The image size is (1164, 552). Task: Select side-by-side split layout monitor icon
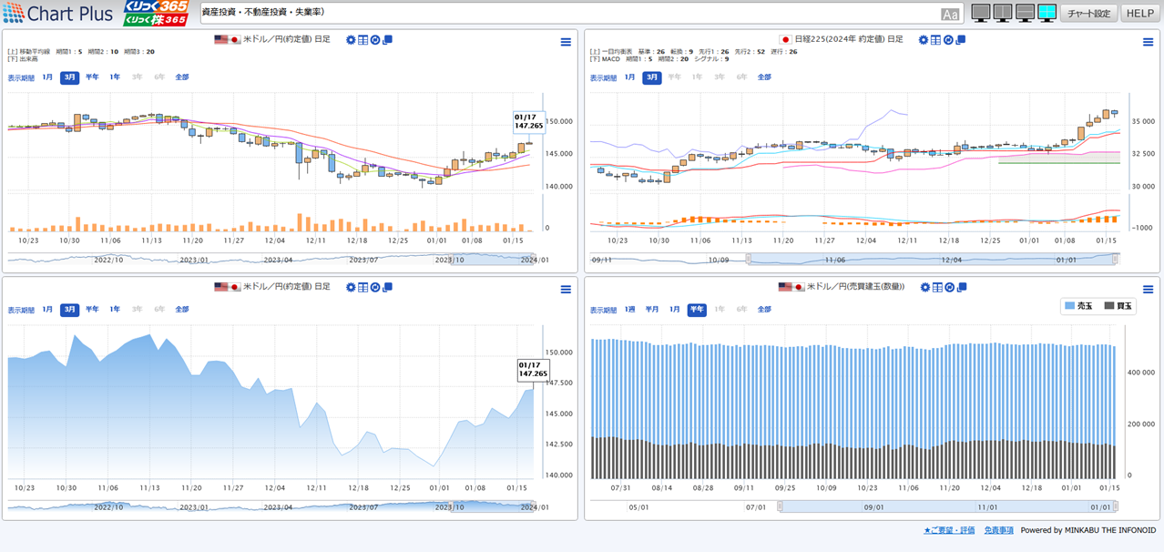tap(1003, 13)
